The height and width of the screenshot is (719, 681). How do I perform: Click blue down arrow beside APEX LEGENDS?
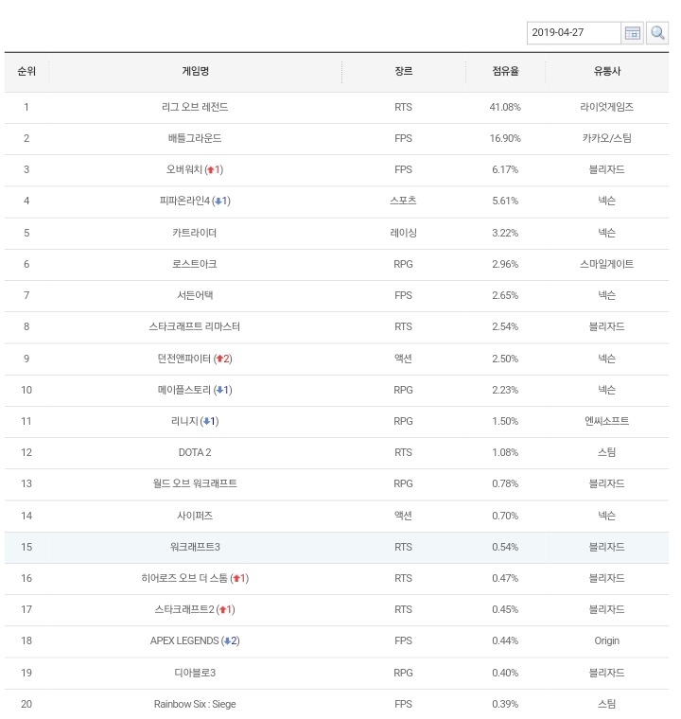click(227, 641)
